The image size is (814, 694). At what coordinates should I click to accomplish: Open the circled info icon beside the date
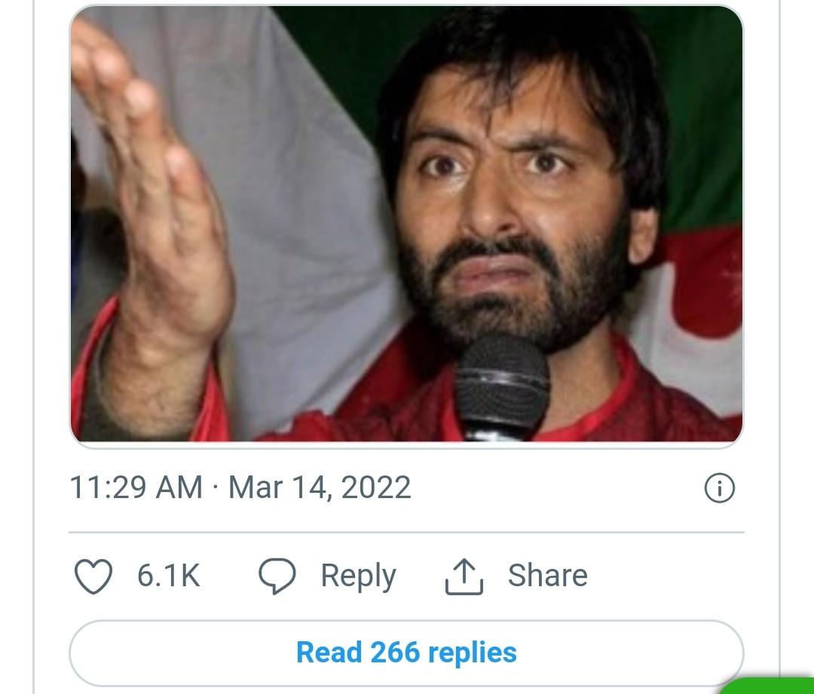718,488
